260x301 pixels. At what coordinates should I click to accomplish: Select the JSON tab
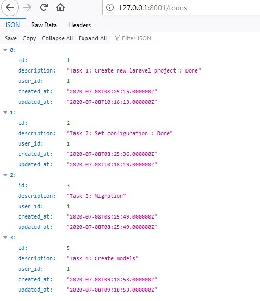point(13,25)
